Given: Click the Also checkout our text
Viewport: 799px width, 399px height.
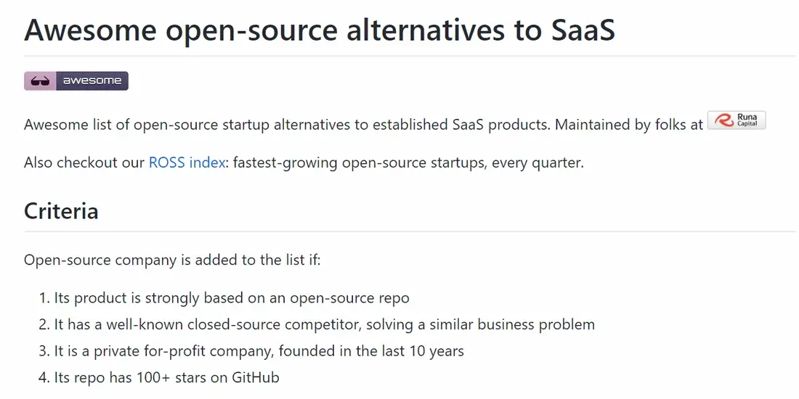Looking at the screenshot, I should (x=84, y=163).
